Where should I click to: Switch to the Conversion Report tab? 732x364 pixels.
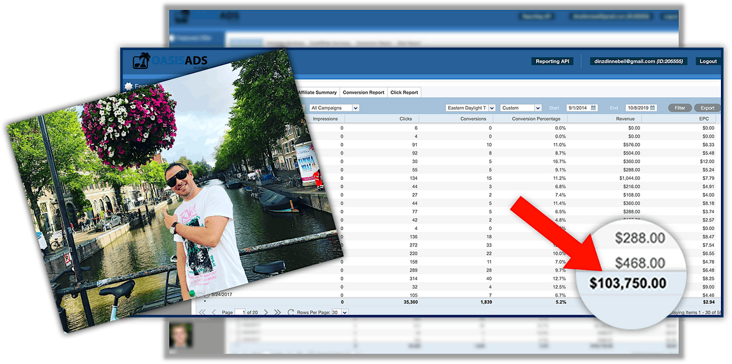coord(364,93)
